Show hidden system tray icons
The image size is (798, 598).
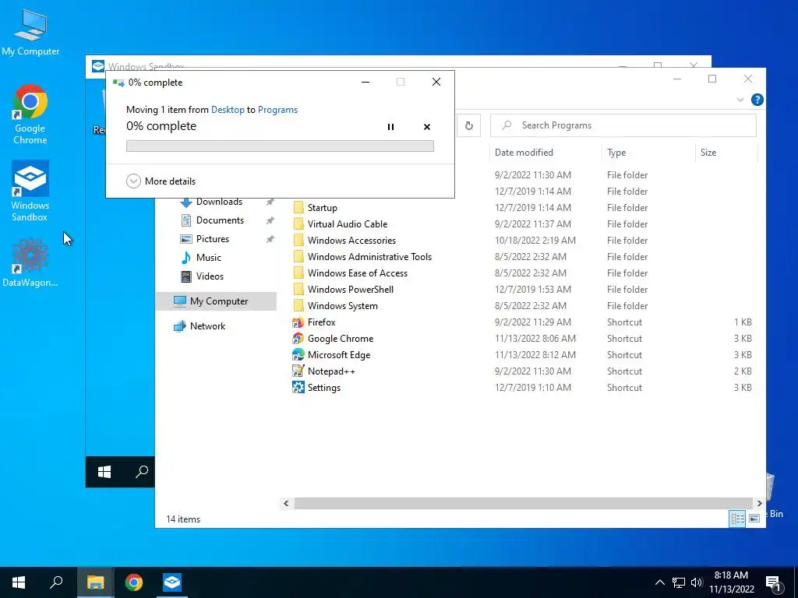tap(659, 582)
